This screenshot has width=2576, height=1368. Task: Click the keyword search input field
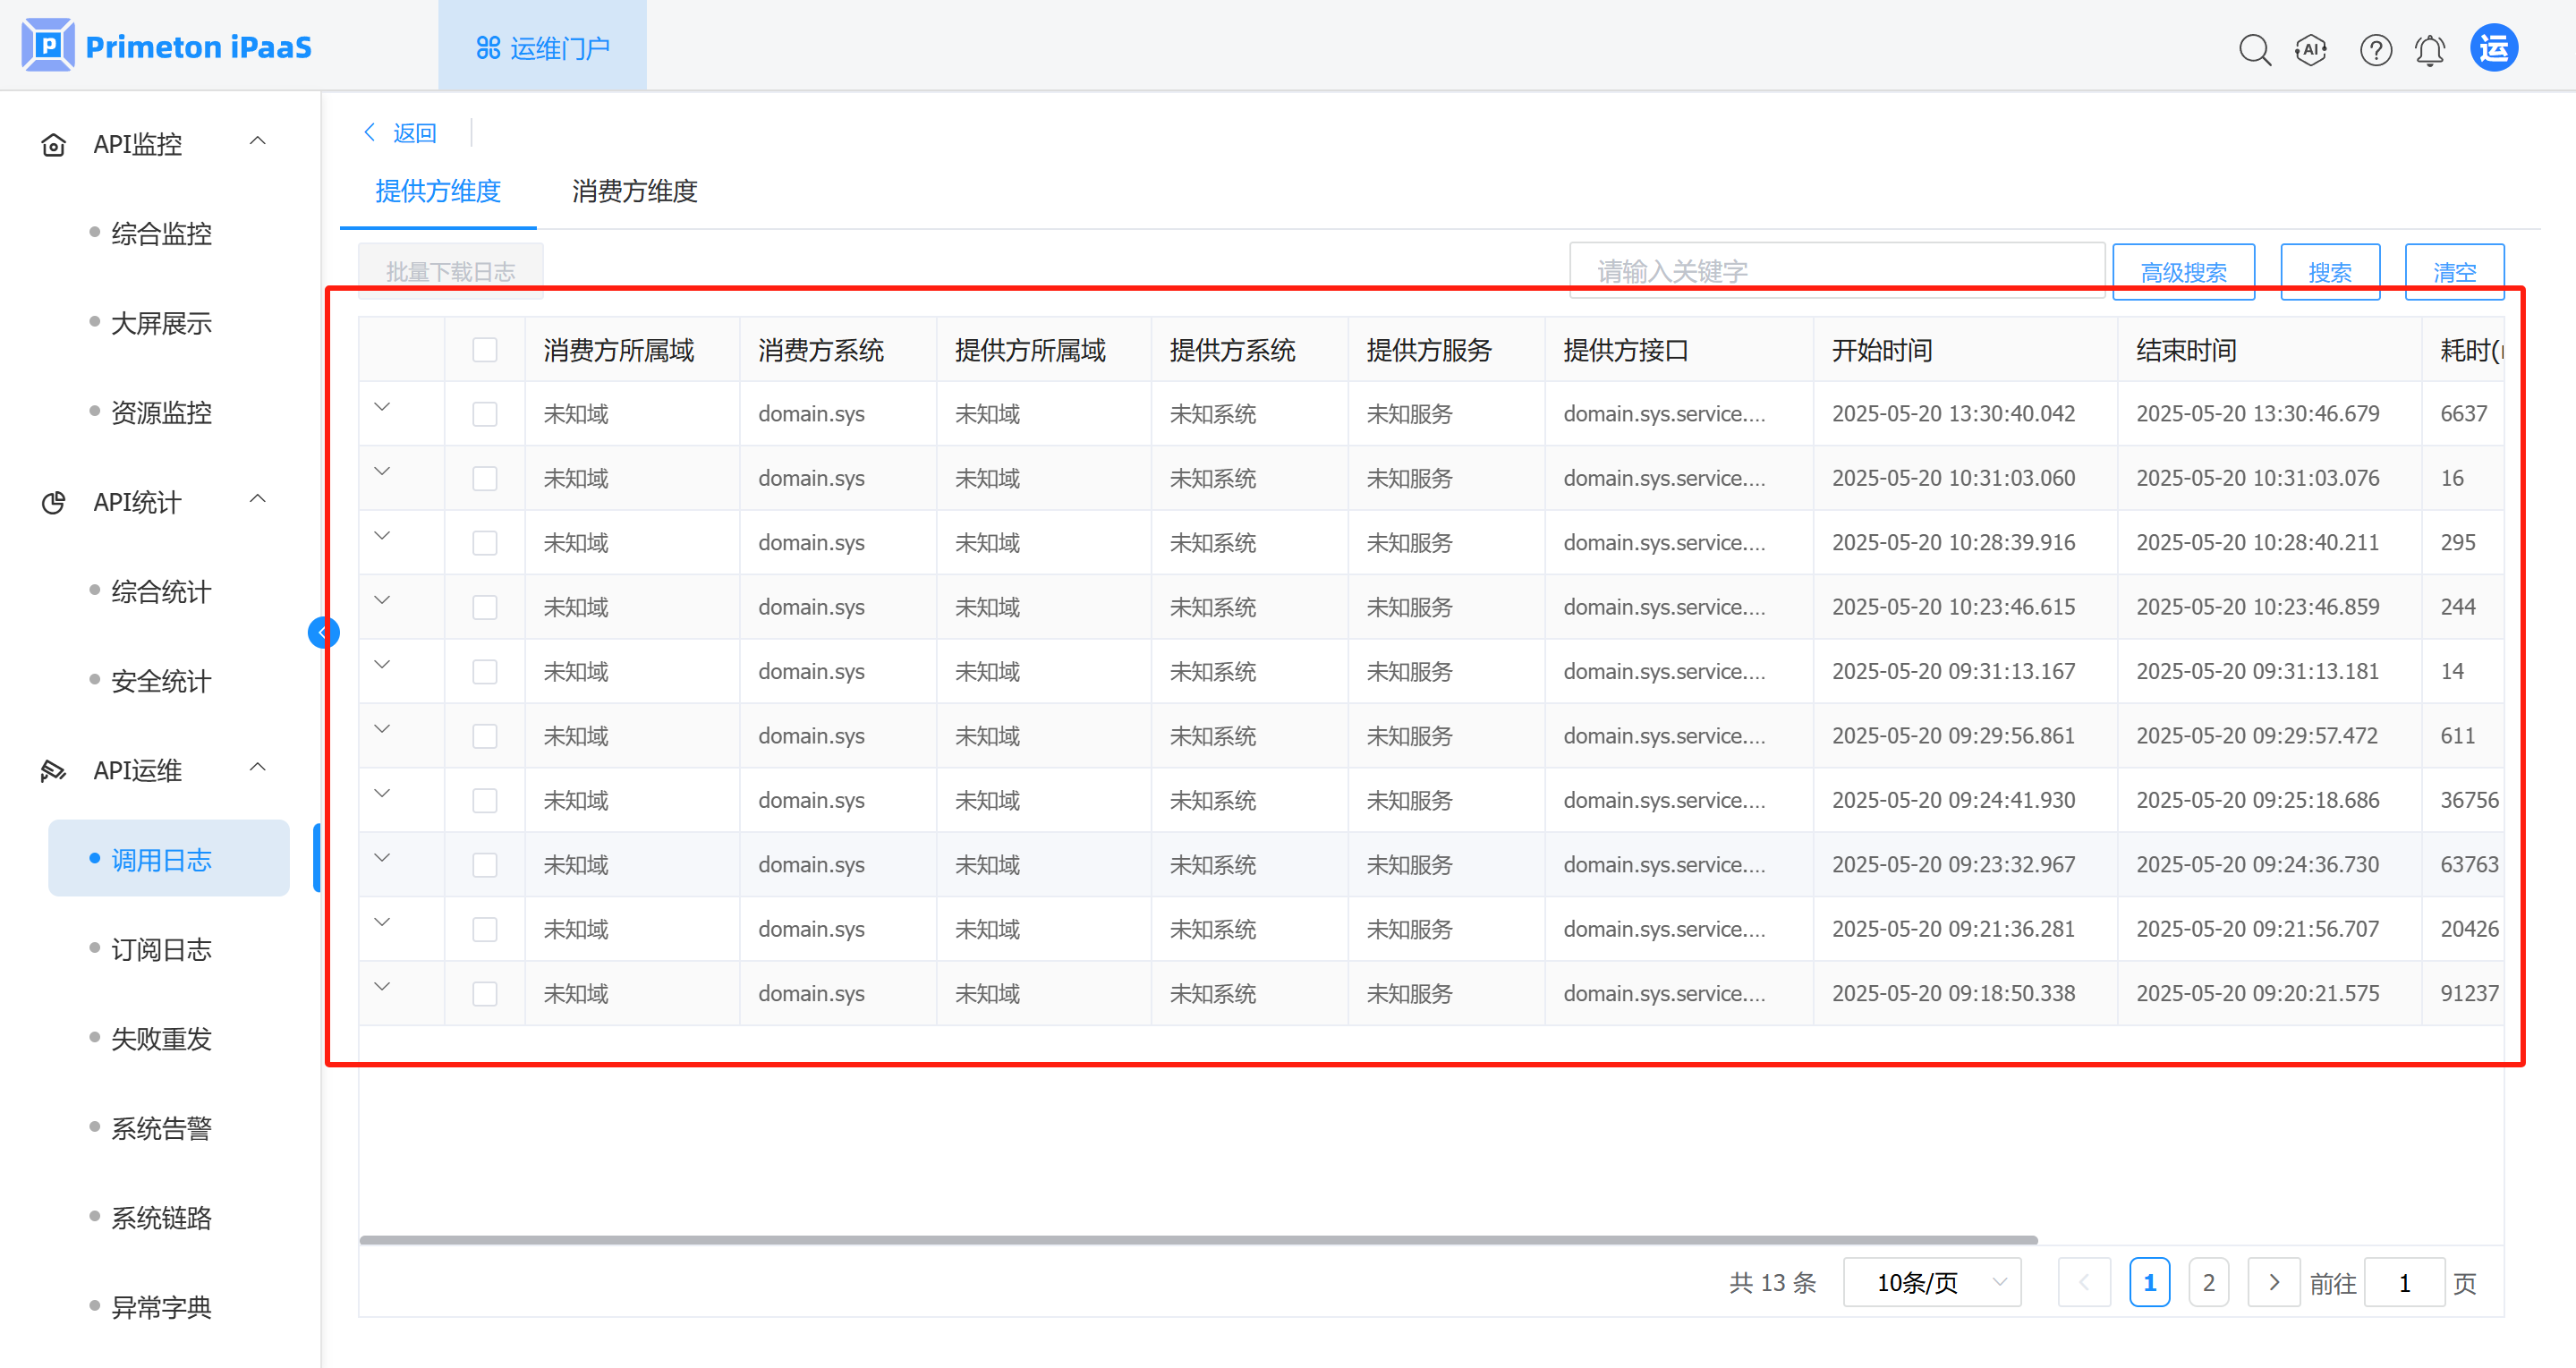click(x=1835, y=271)
